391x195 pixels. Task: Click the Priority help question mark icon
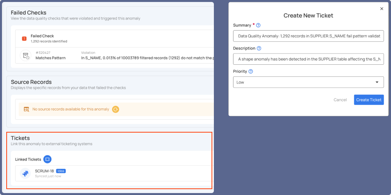tap(251, 71)
